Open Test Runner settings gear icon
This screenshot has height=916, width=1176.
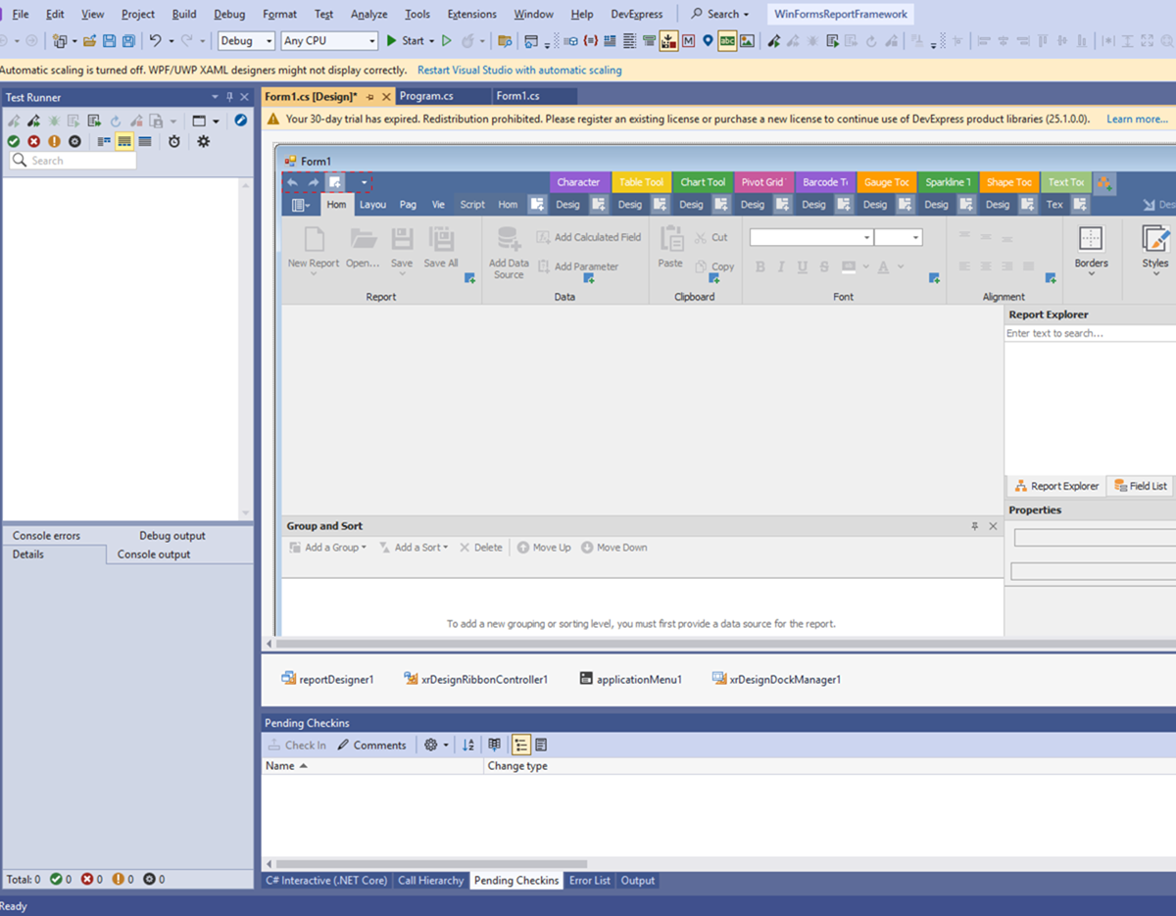pyautogui.click(x=203, y=141)
